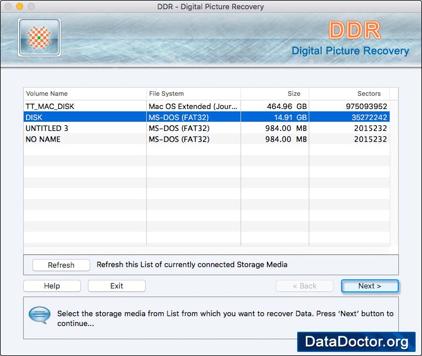Sort by Sectors column header
The image size is (422, 356).
click(349, 93)
